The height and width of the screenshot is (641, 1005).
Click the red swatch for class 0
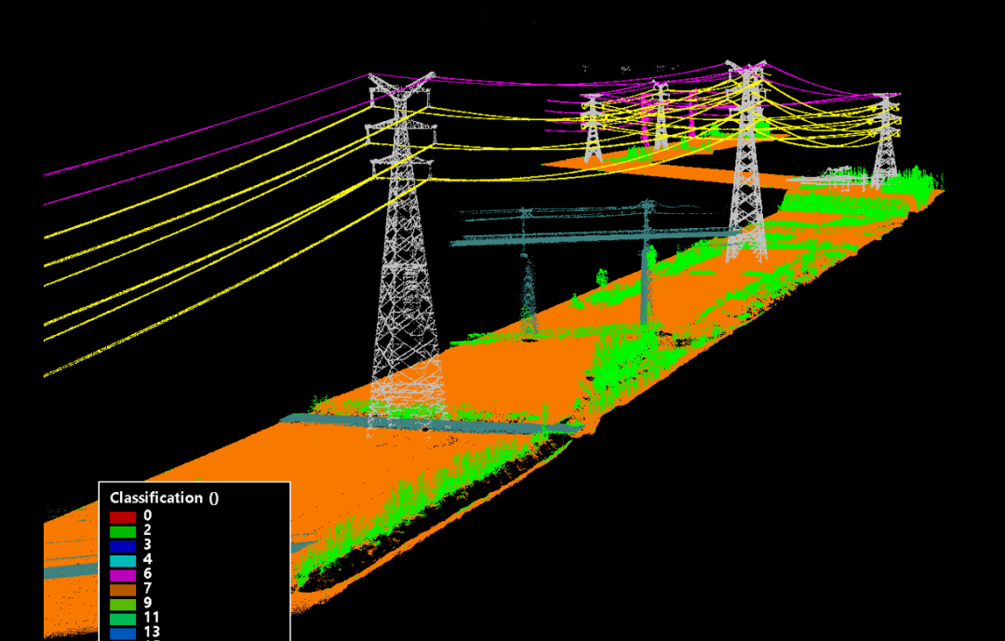pyautogui.click(x=123, y=516)
